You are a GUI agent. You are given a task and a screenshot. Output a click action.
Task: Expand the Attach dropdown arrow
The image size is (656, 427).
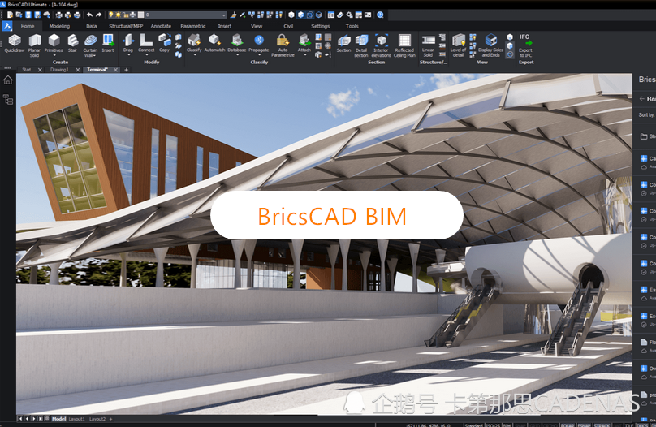pos(304,55)
